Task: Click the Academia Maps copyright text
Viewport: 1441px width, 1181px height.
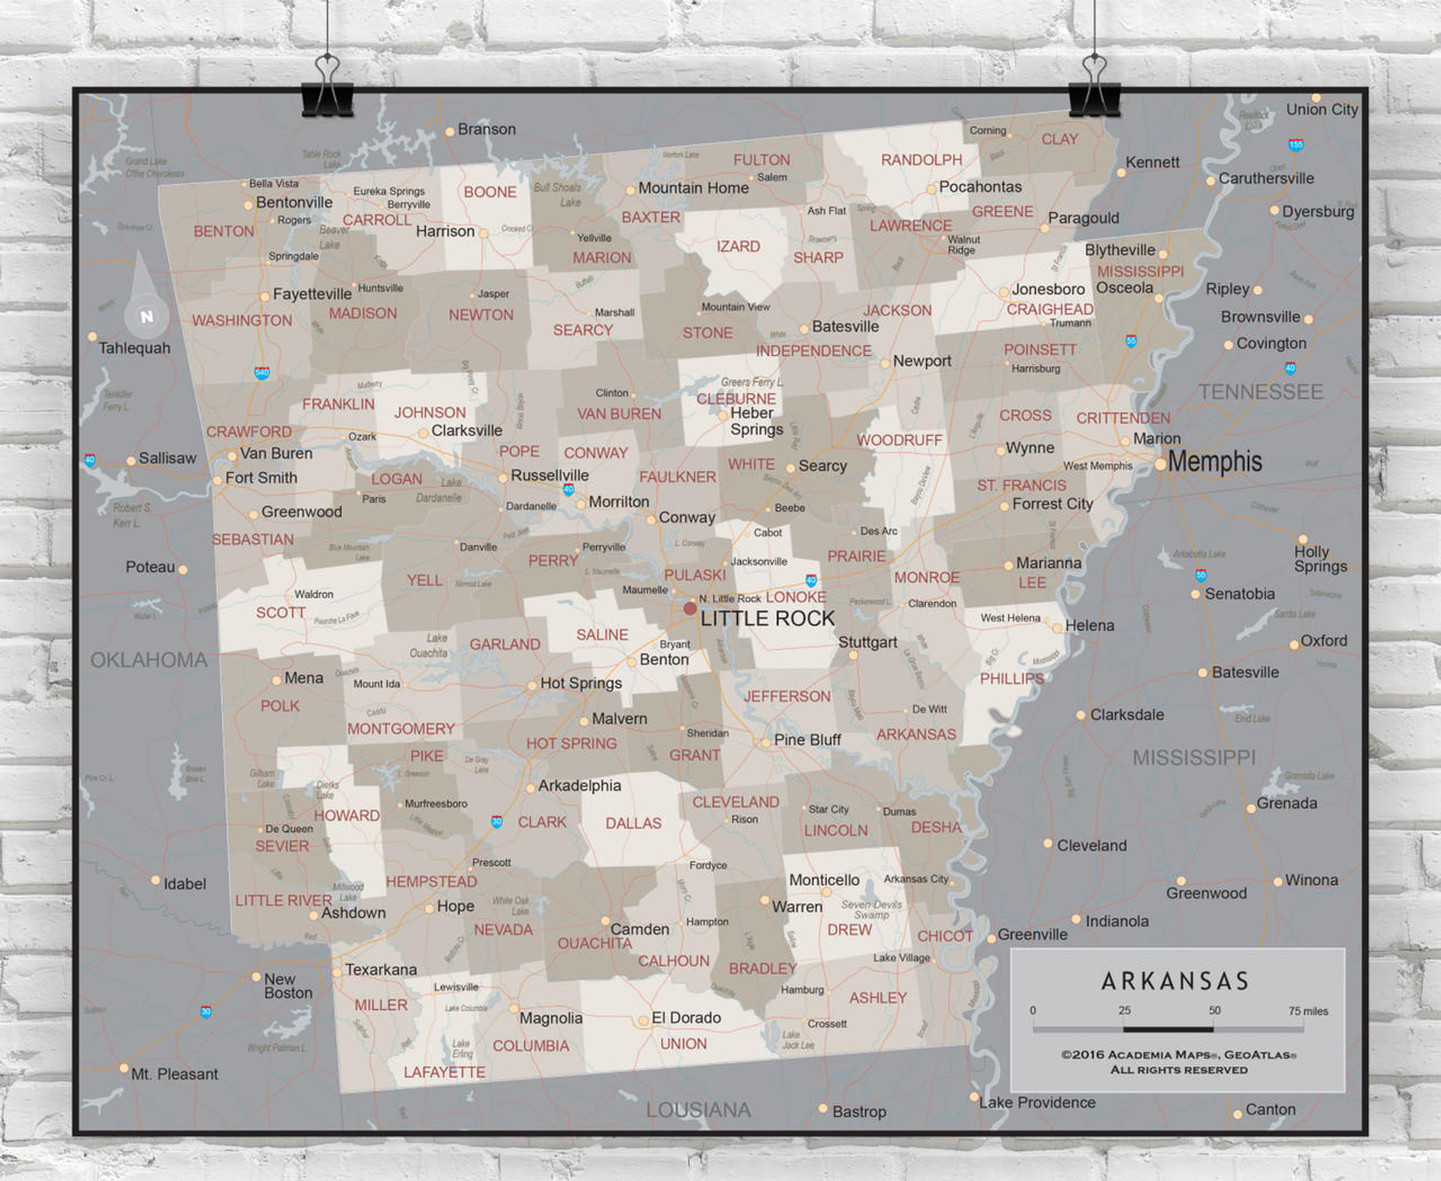Action: pyautogui.click(x=1179, y=1062)
